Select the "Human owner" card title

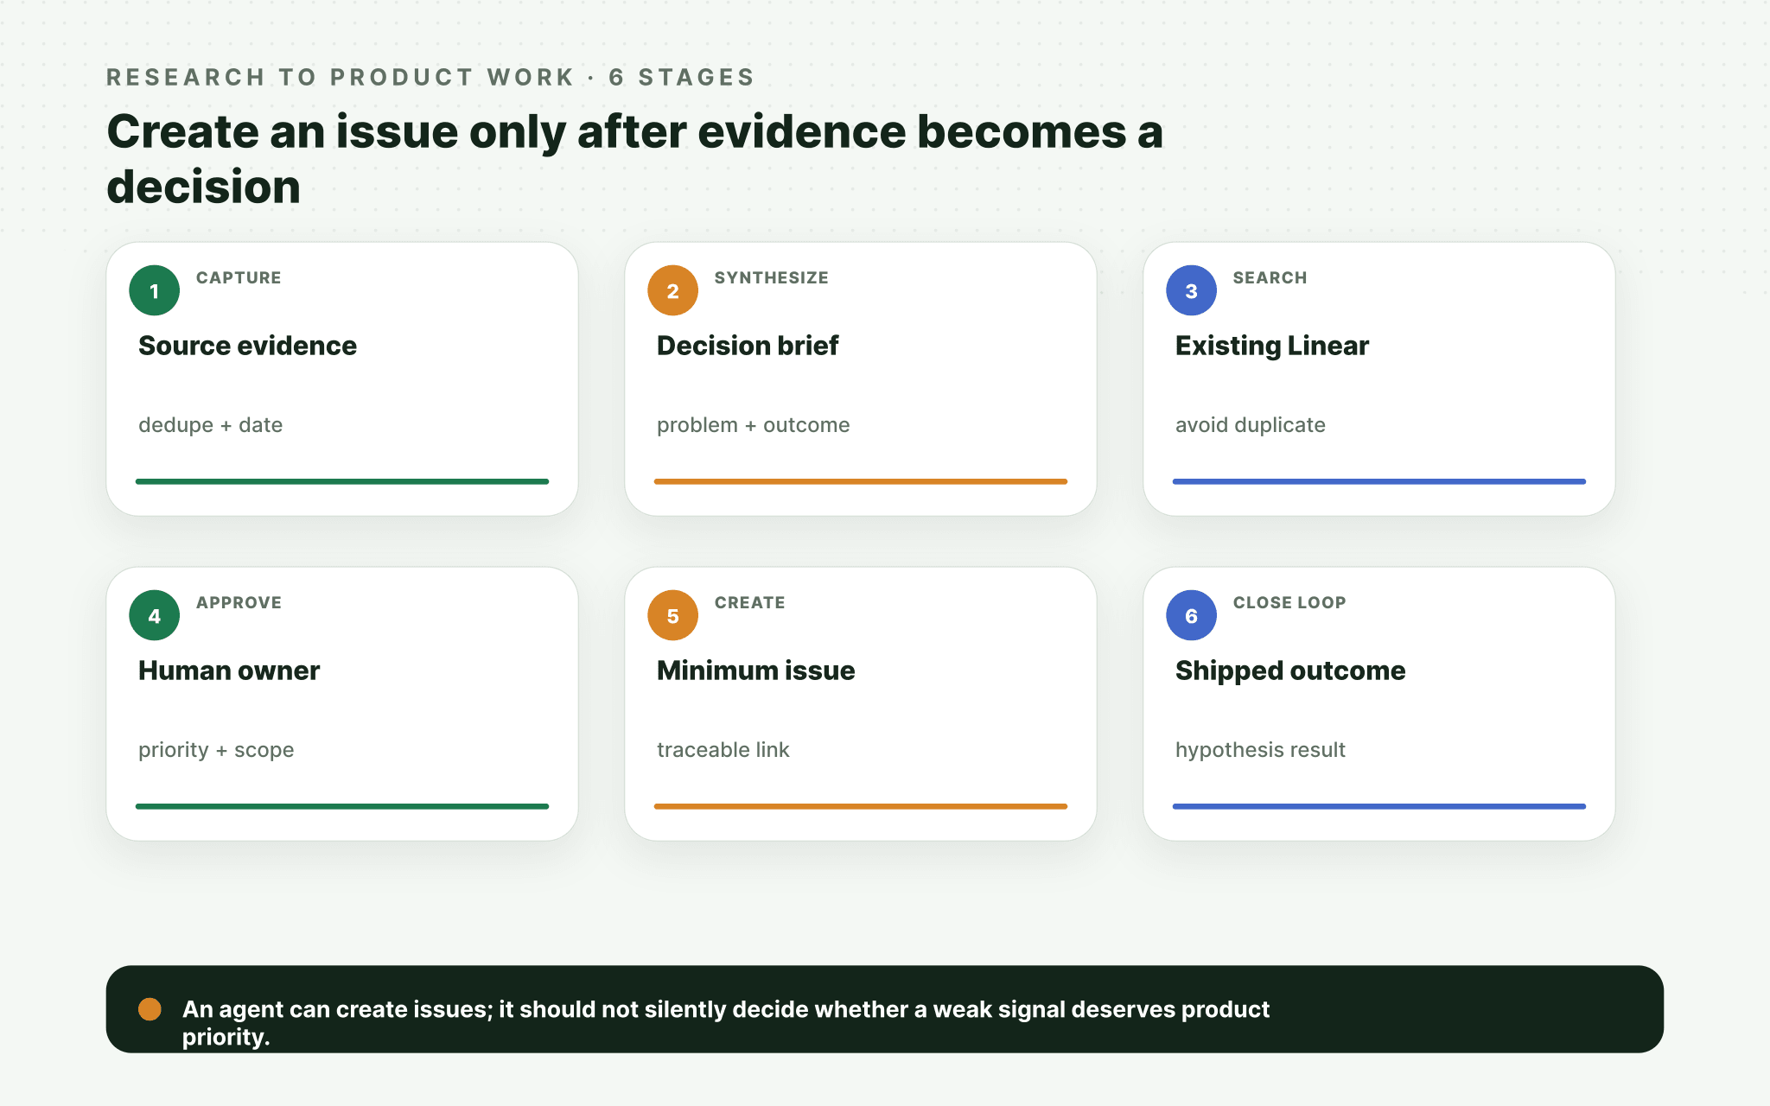[x=229, y=671]
